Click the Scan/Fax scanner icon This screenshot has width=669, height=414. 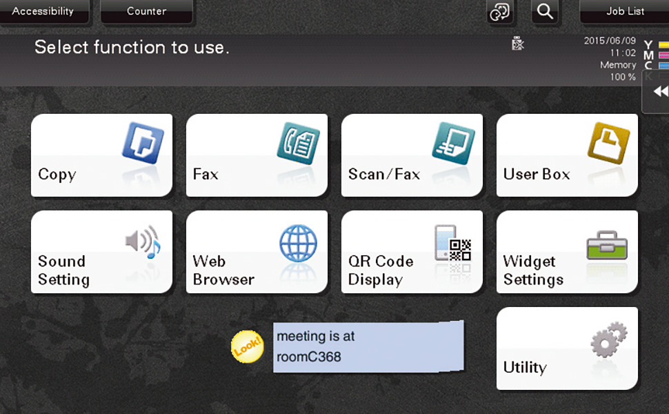click(x=453, y=143)
